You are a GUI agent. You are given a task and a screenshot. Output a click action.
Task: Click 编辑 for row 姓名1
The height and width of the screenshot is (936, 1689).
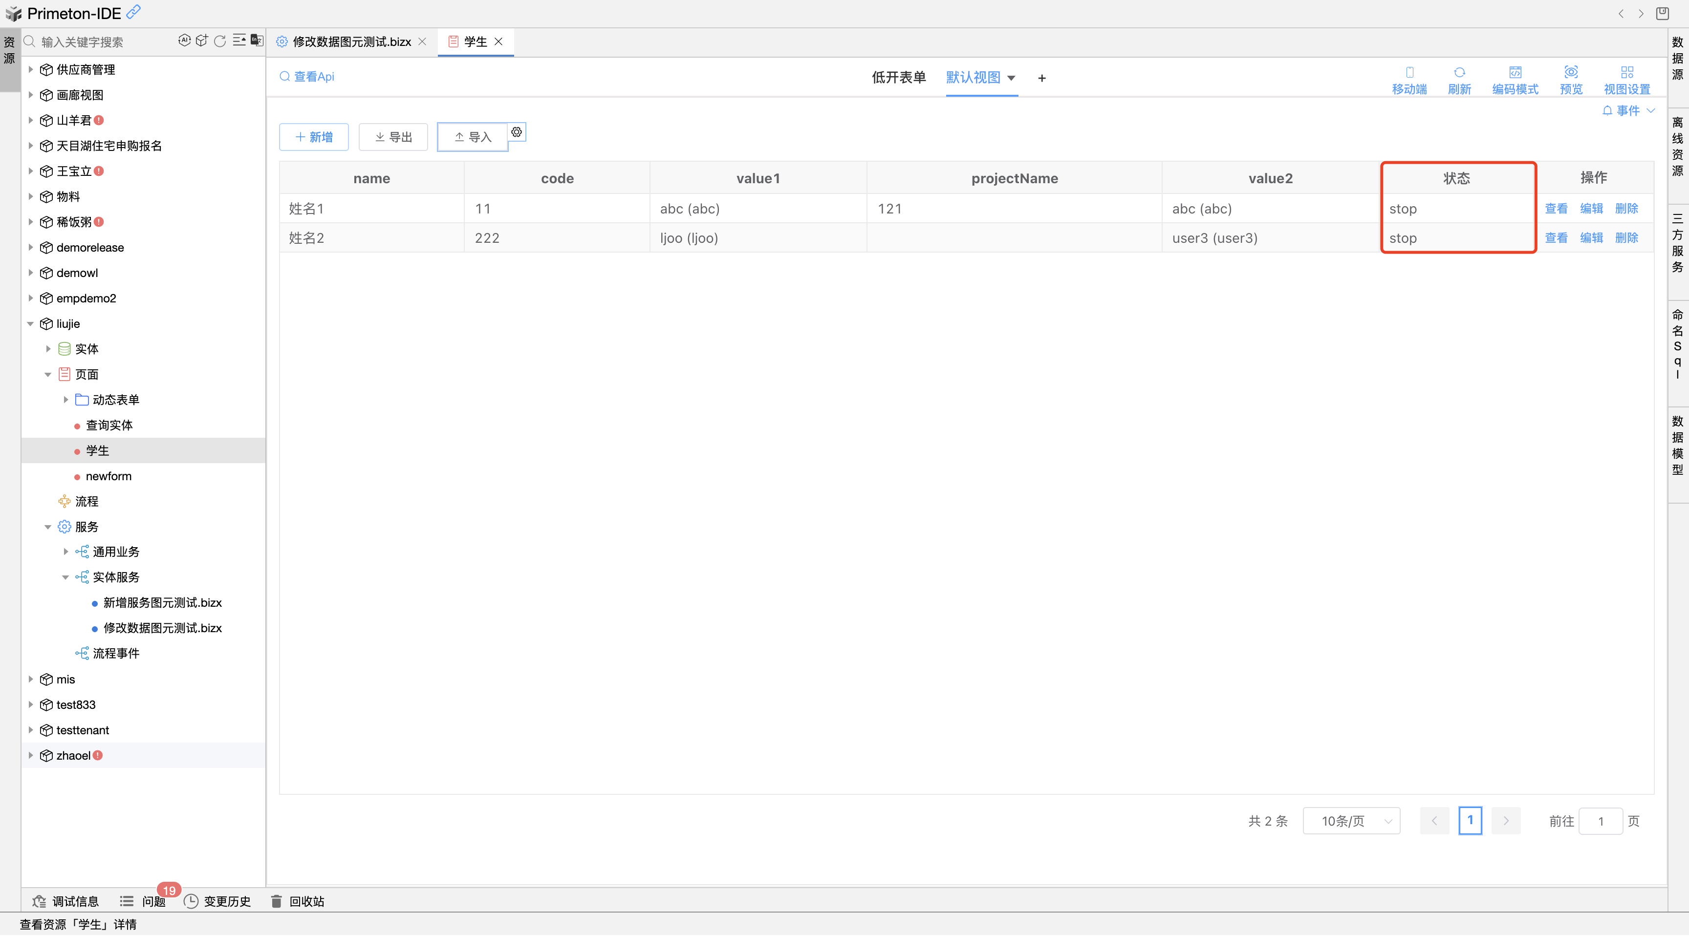pyautogui.click(x=1591, y=209)
